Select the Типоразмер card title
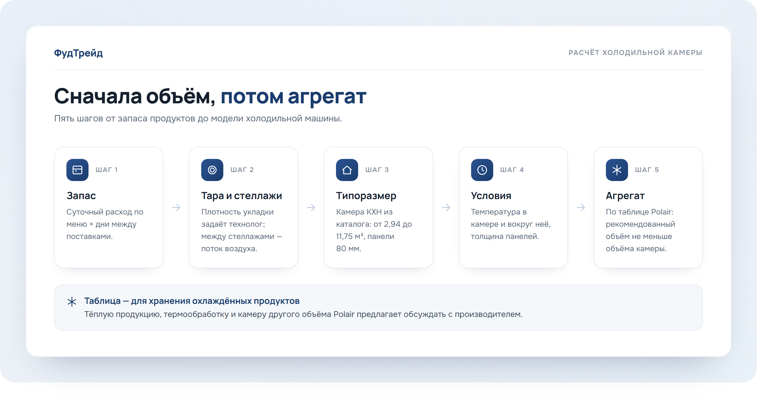This screenshot has height=397, width=757. [366, 196]
